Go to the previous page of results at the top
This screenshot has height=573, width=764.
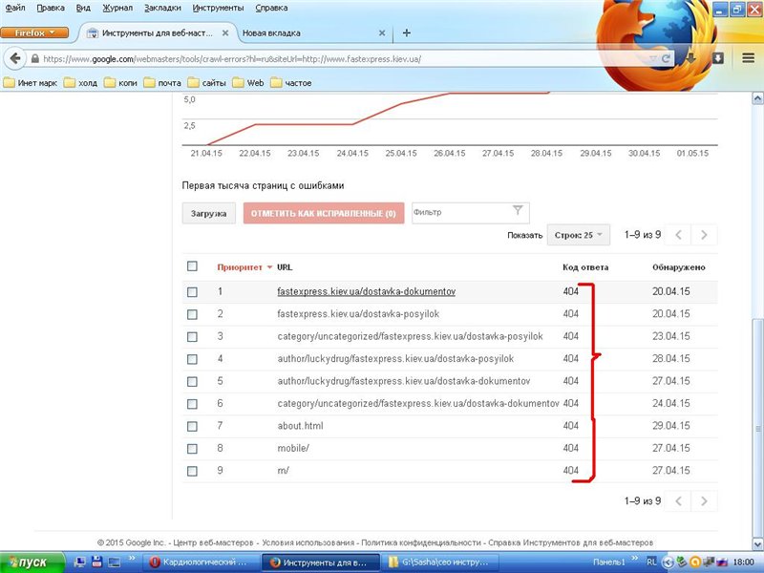pyautogui.click(x=677, y=235)
